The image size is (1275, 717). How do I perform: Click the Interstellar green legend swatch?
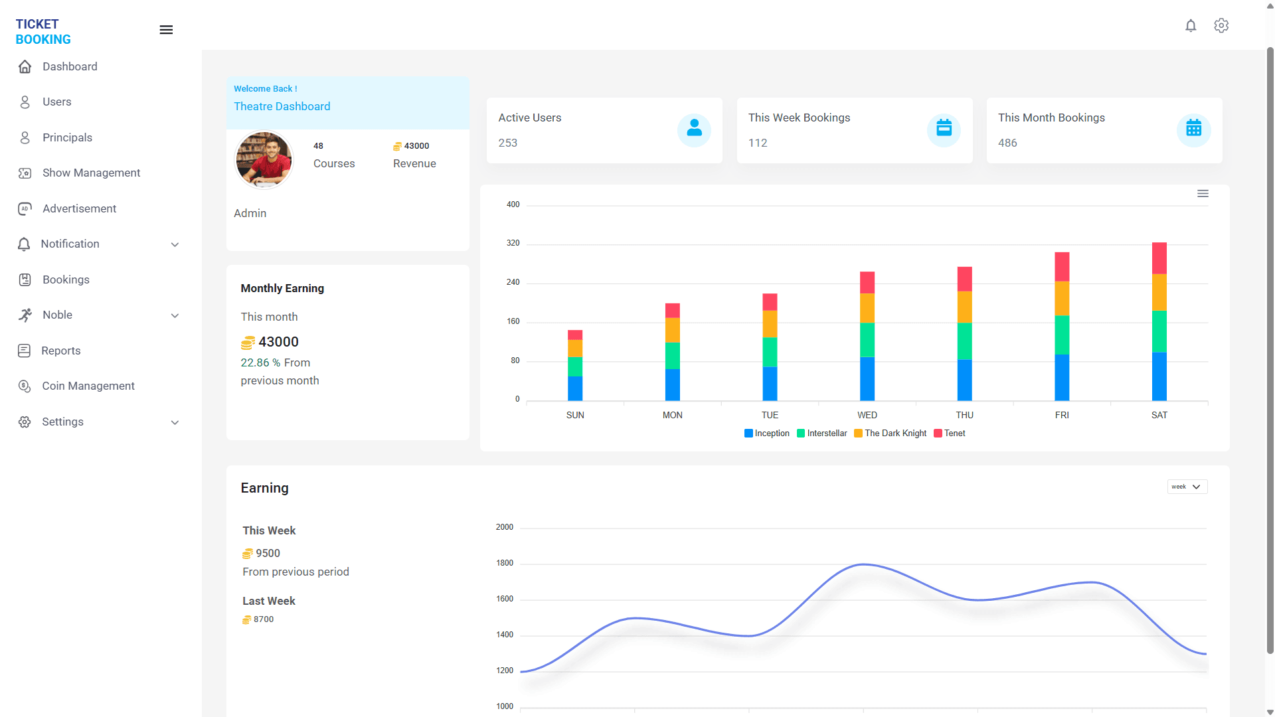pos(800,434)
